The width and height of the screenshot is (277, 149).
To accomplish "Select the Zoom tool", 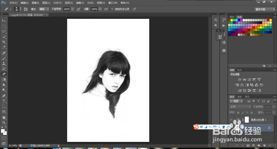I will coord(4,123).
